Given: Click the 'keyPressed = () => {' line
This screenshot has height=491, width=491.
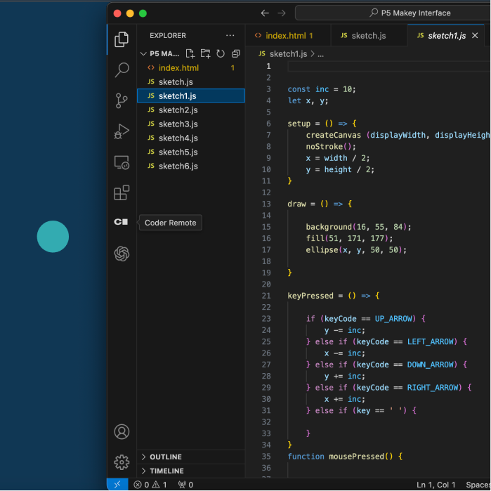Looking at the screenshot, I should pyautogui.click(x=334, y=296).
